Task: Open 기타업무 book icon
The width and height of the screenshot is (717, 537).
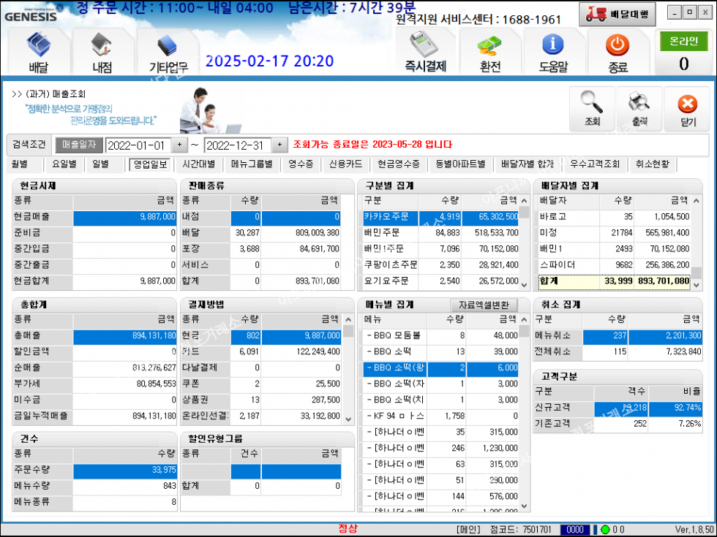Action: pos(168,51)
